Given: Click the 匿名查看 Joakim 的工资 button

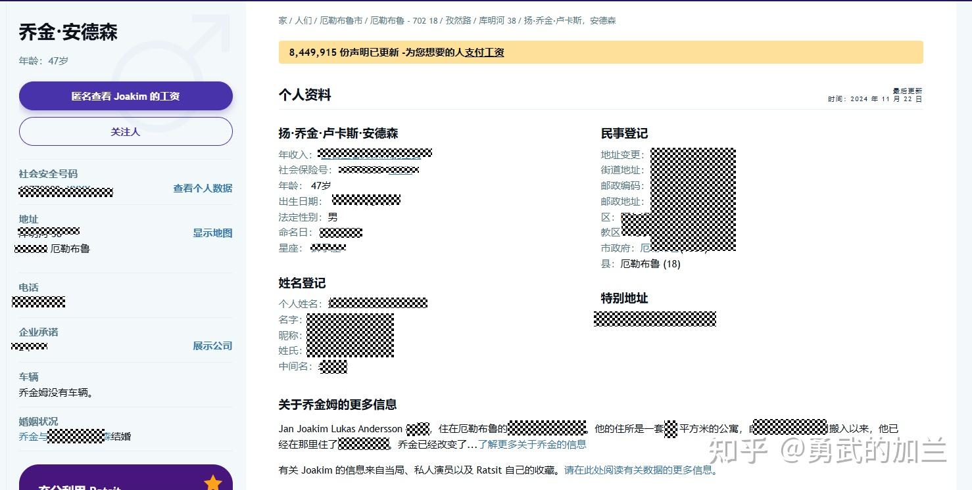Looking at the screenshot, I should coord(126,96).
